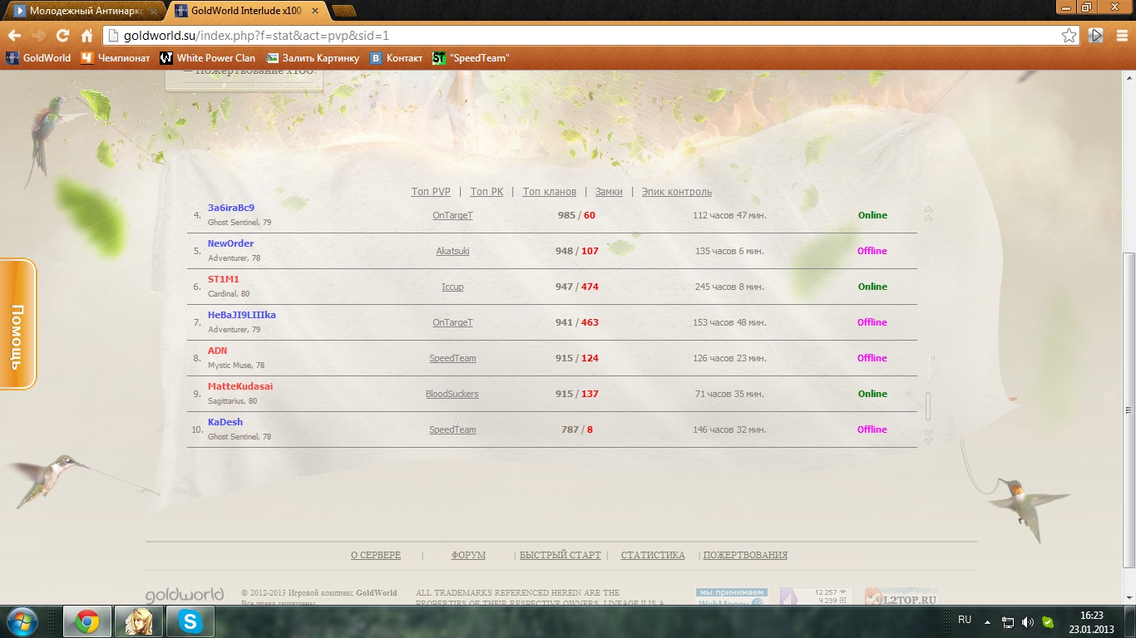Open player MatteKudasai profile

coord(240,386)
